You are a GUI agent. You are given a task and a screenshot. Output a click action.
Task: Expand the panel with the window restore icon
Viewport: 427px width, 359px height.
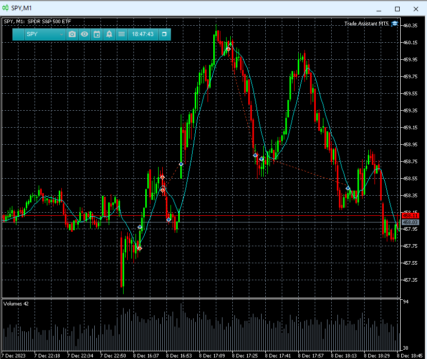click(x=164, y=35)
